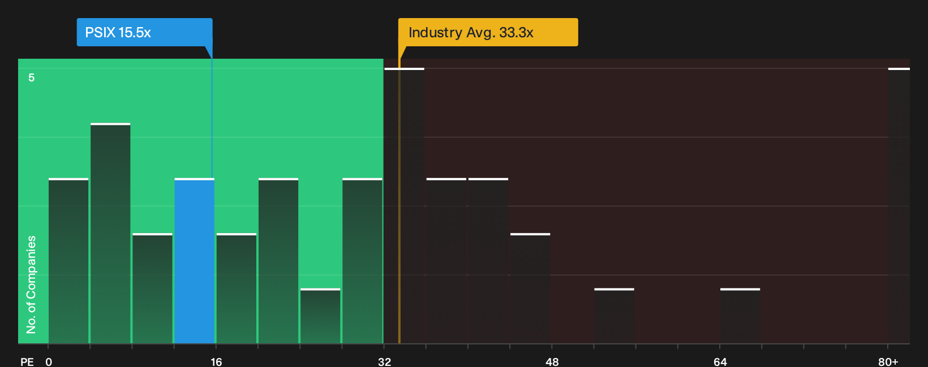Screen dimensions: 928x367
Task: Click the x-axis tick label 32
Action: click(x=384, y=362)
